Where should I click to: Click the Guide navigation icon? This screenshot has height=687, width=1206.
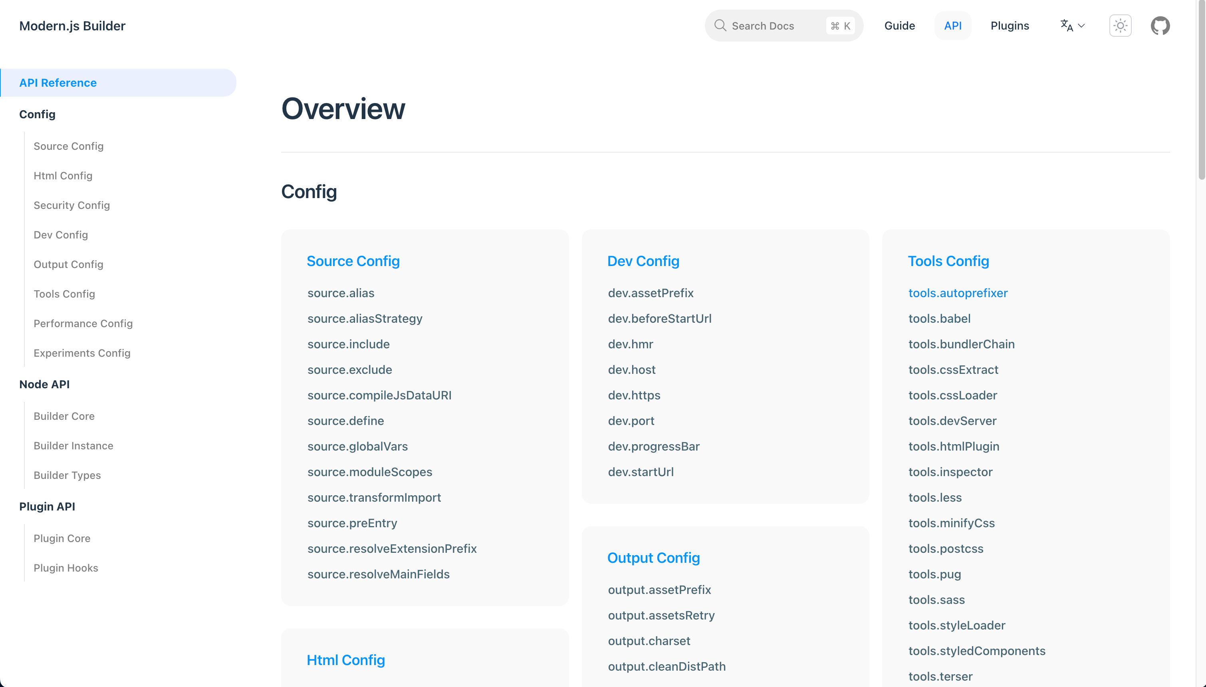(900, 26)
